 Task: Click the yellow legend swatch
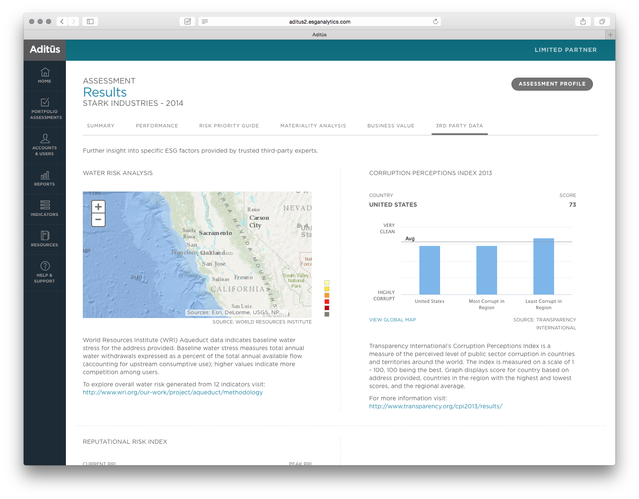click(x=327, y=289)
